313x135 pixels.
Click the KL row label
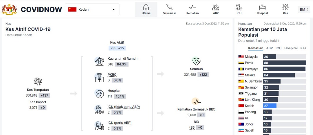pyautogui.click(x=247, y=118)
